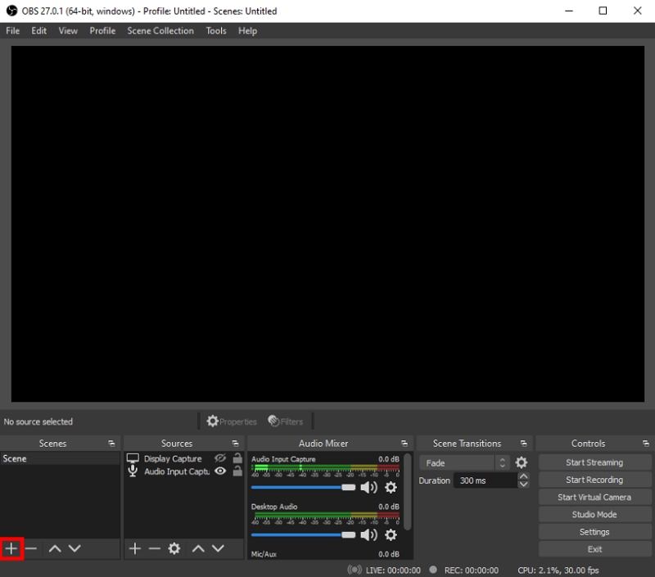Viewport: 655px width, 577px height.
Task: Enter Studio Mode
Action: click(x=594, y=514)
